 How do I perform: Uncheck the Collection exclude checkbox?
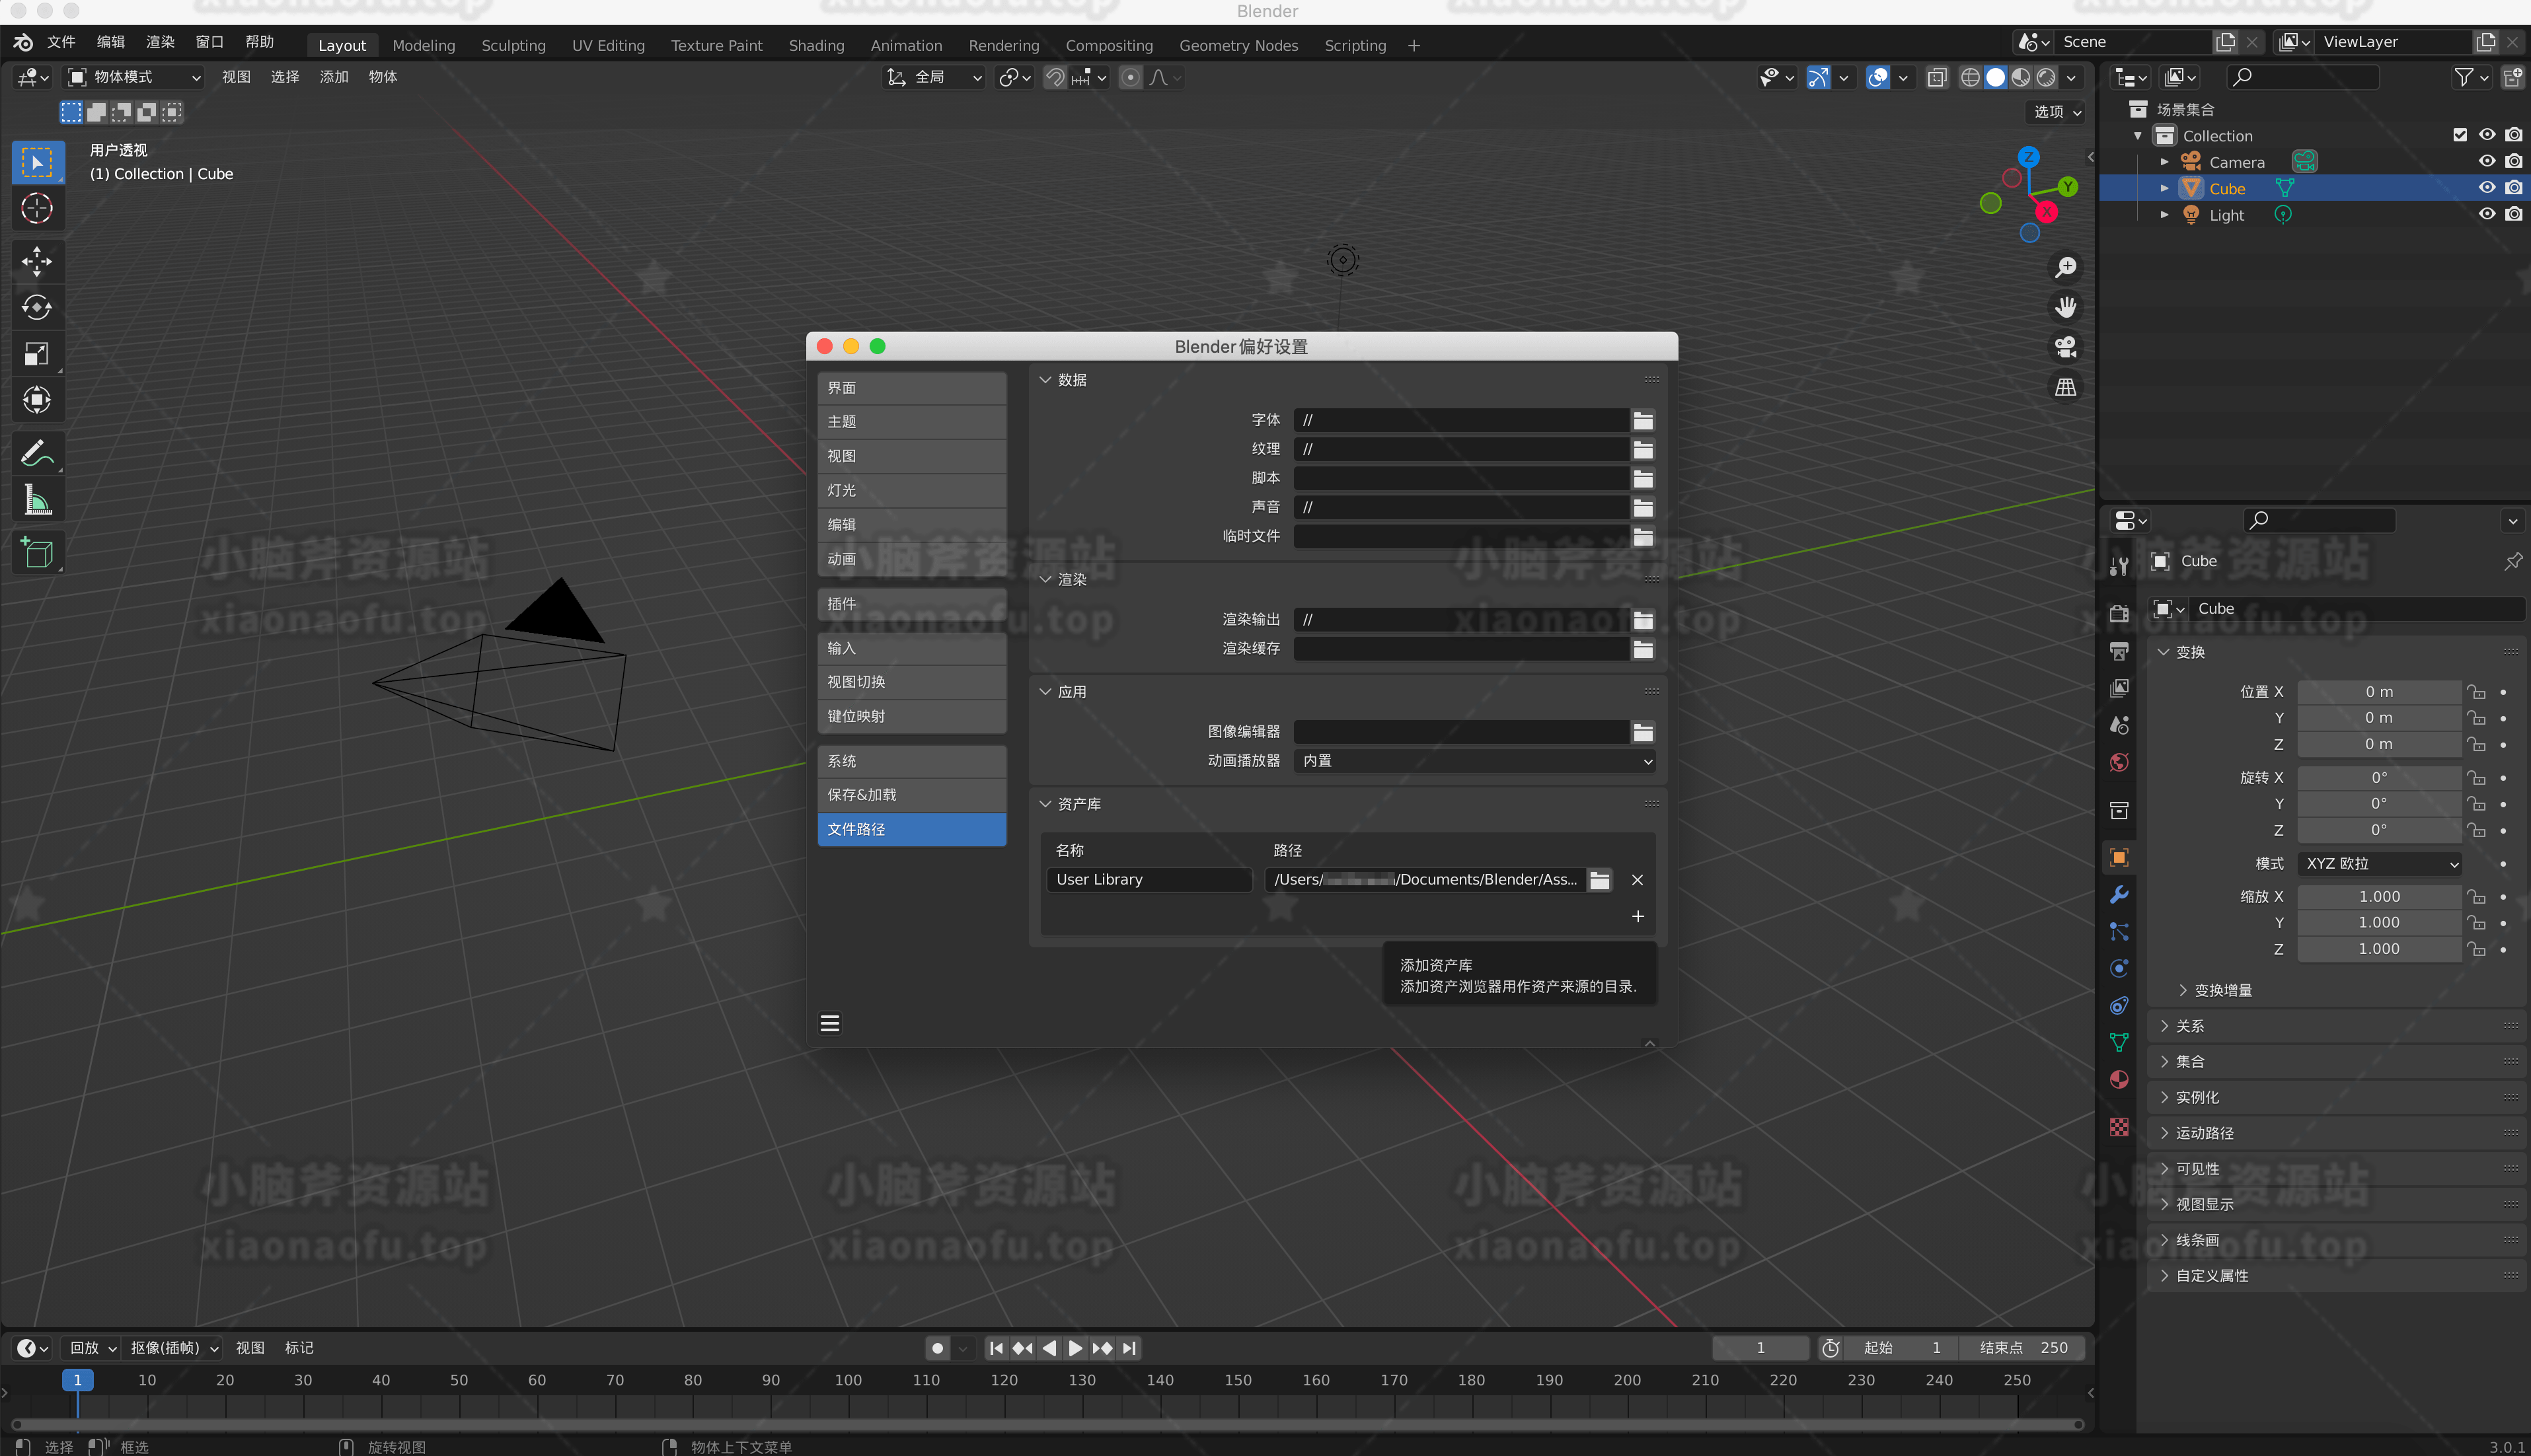[2460, 135]
